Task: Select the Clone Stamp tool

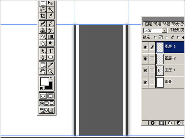Action: [x=43, y=30]
